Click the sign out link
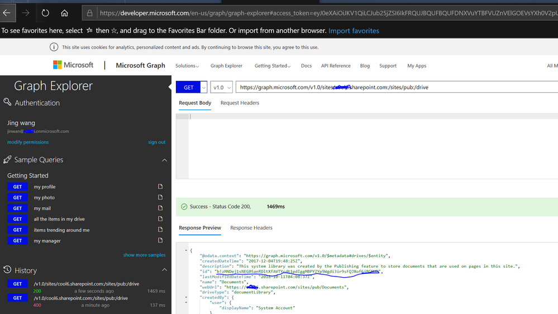The width and height of the screenshot is (558, 314). [x=156, y=142]
